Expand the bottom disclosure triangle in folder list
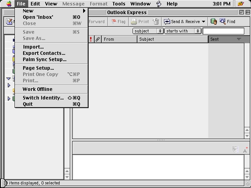 click(x=9, y=98)
